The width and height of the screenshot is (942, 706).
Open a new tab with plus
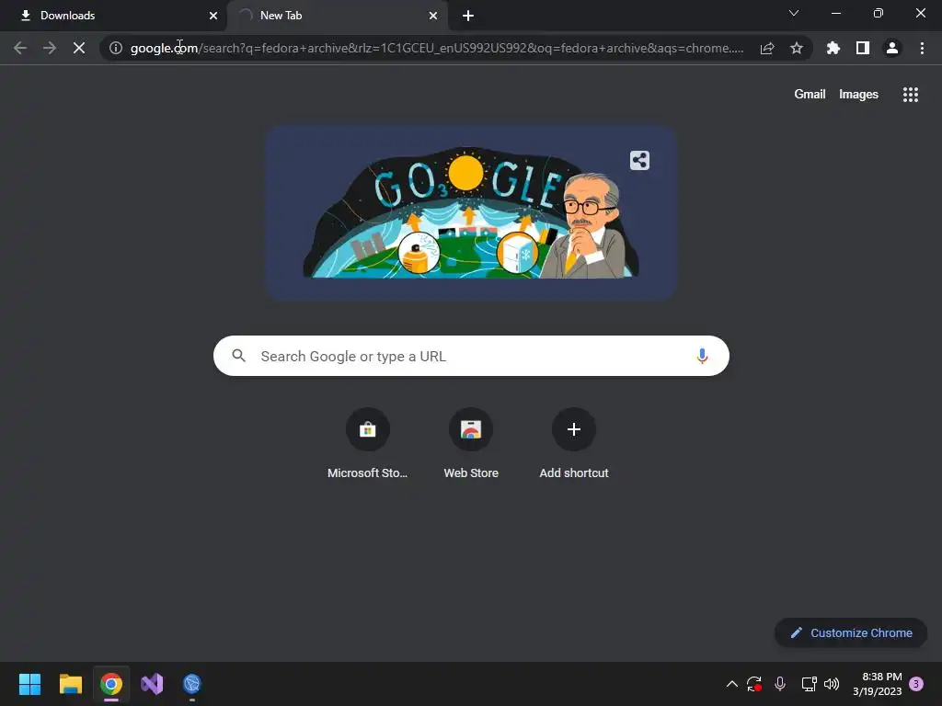click(468, 16)
